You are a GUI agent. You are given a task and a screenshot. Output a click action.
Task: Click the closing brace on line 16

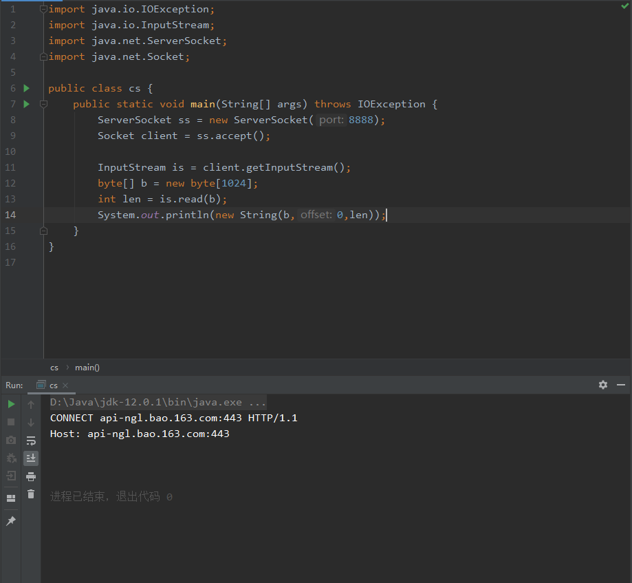(51, 246)
